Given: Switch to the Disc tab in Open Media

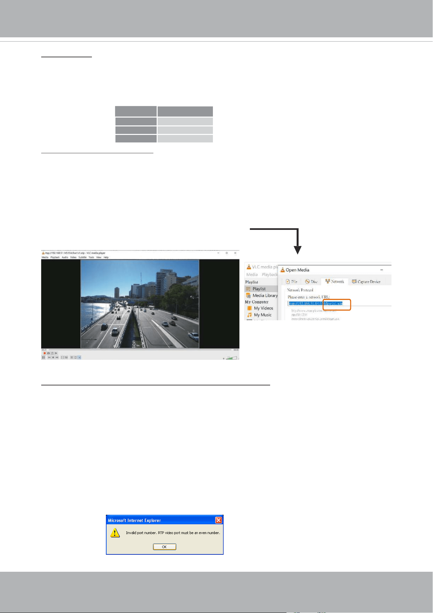Looking at the screenshot, I should click(311, 282).
